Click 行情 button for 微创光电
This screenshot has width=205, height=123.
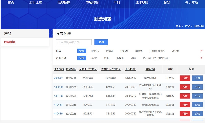[185, 96]
